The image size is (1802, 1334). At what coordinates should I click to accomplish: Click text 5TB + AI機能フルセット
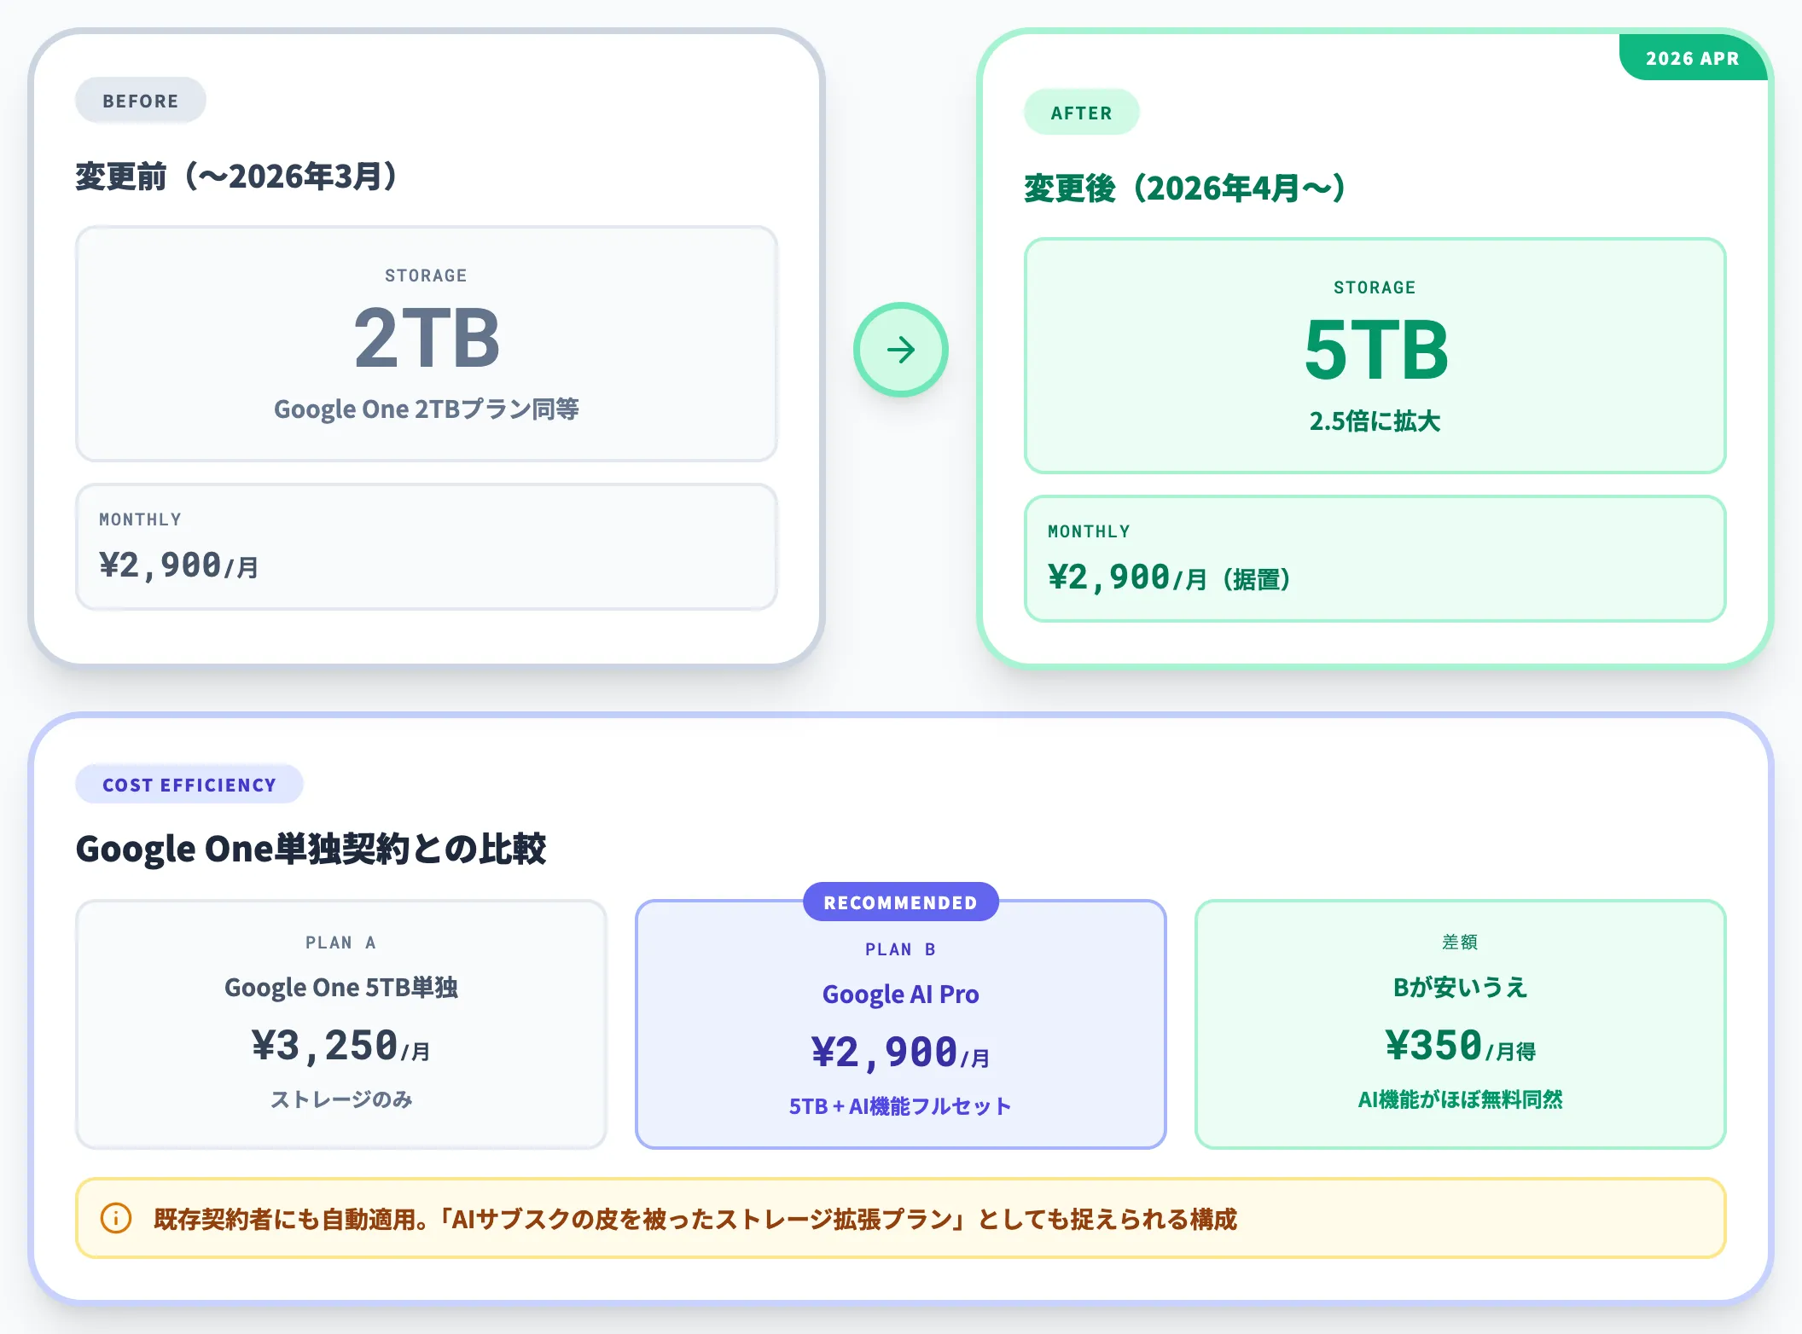coord(900,1106)
